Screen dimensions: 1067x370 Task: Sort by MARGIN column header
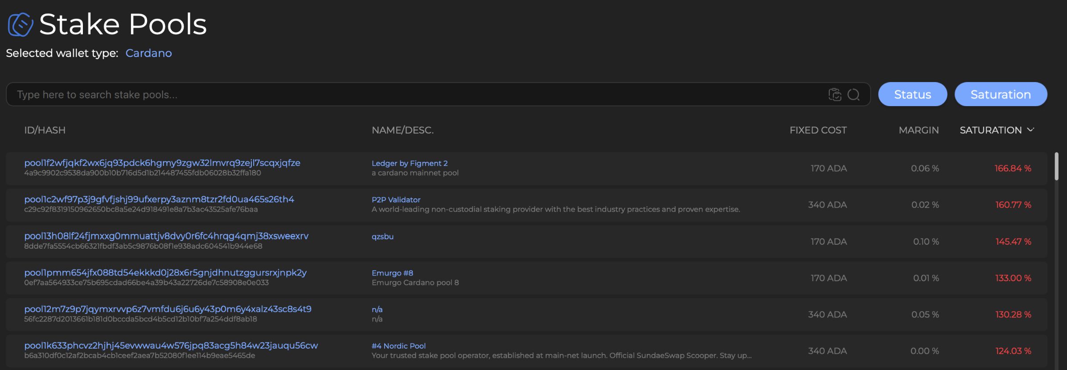[919, 130]
